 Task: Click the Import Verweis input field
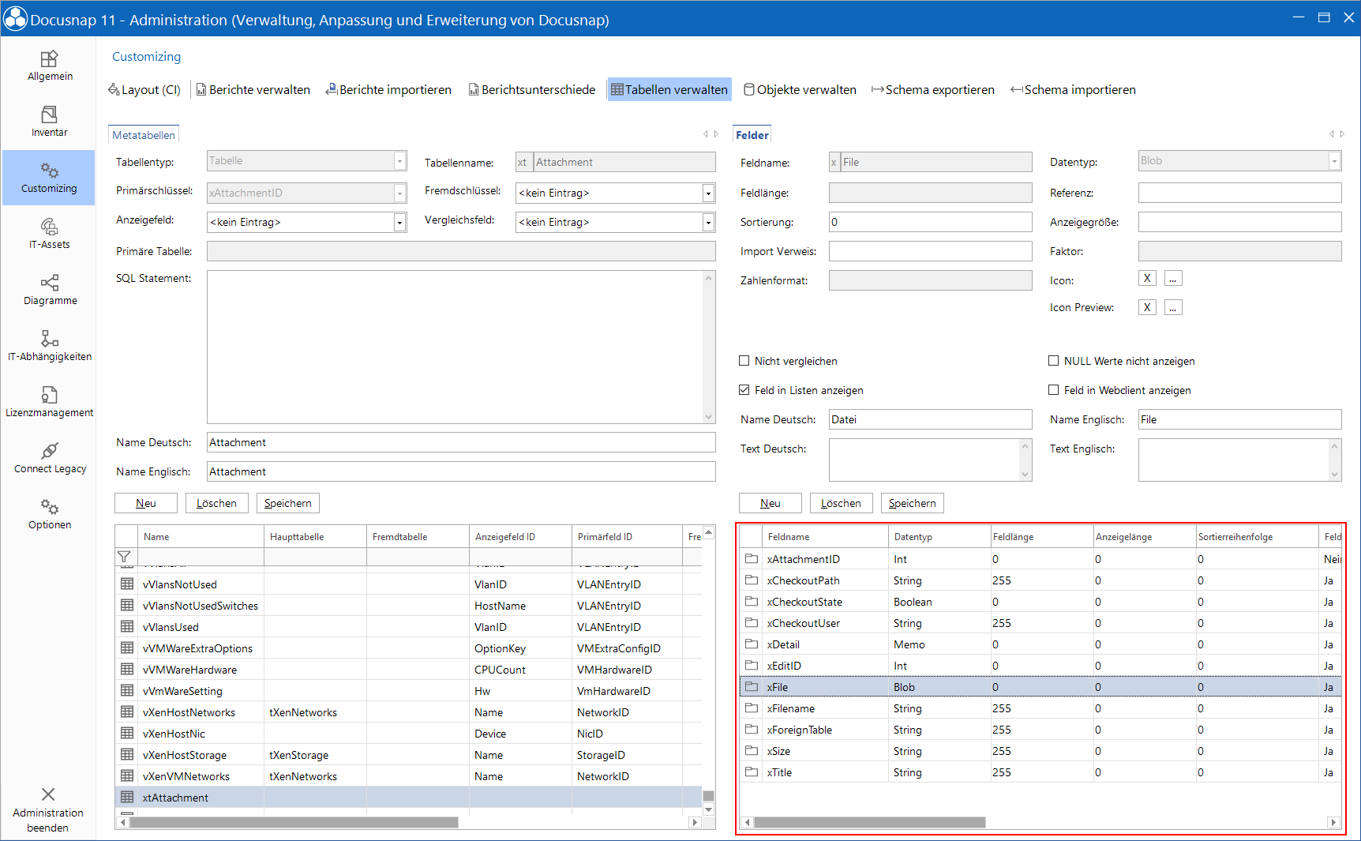pyautogui.click(x=930, y=251)
